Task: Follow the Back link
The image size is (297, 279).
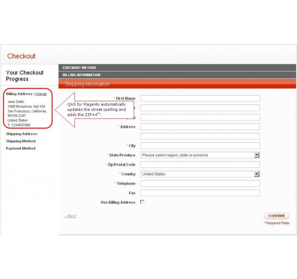Action: coord(70,216)
